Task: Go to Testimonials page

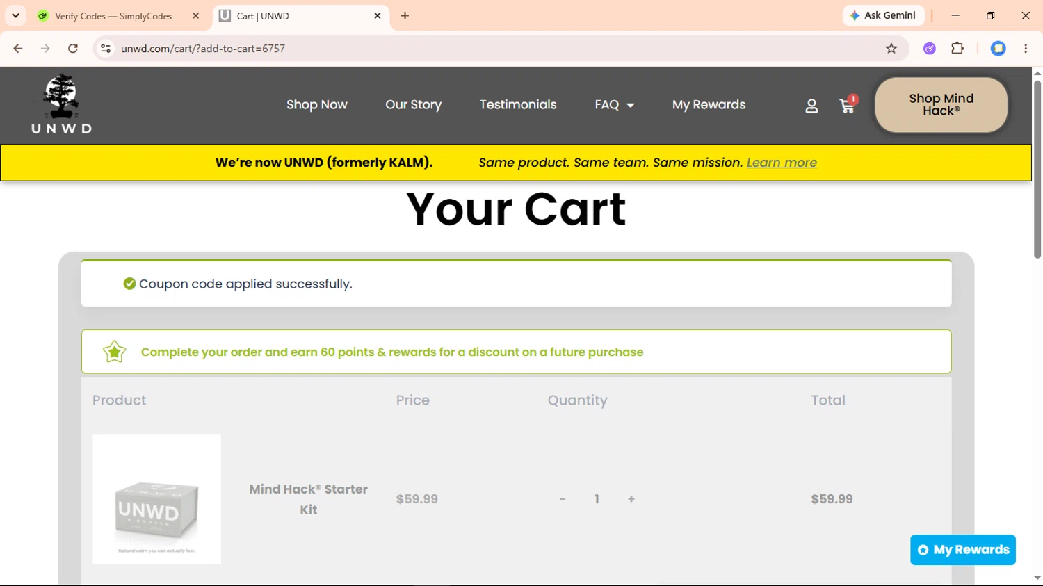Action: click(518, 105)
